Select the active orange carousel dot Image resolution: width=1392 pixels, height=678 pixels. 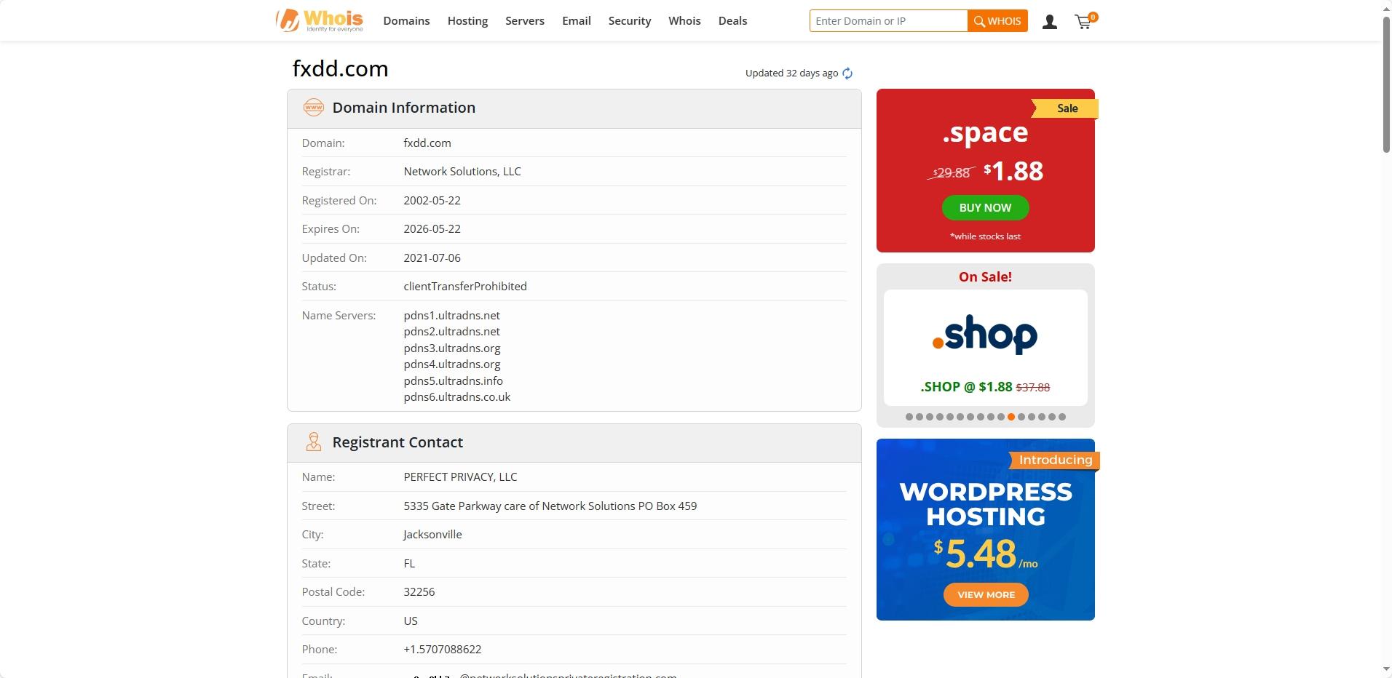(1011, 417)
